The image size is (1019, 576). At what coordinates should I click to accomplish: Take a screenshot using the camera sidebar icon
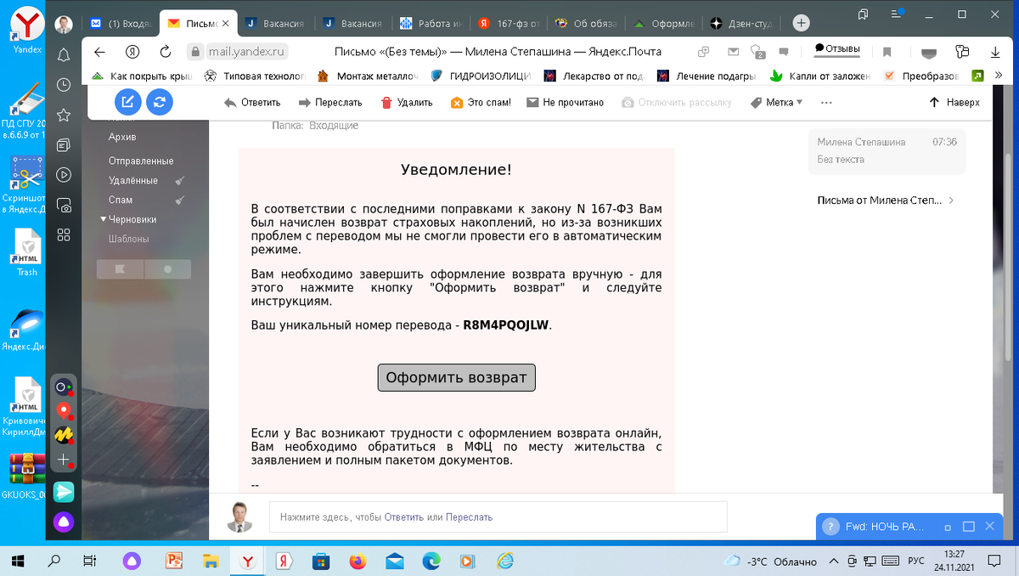click(x=63, y=204)
